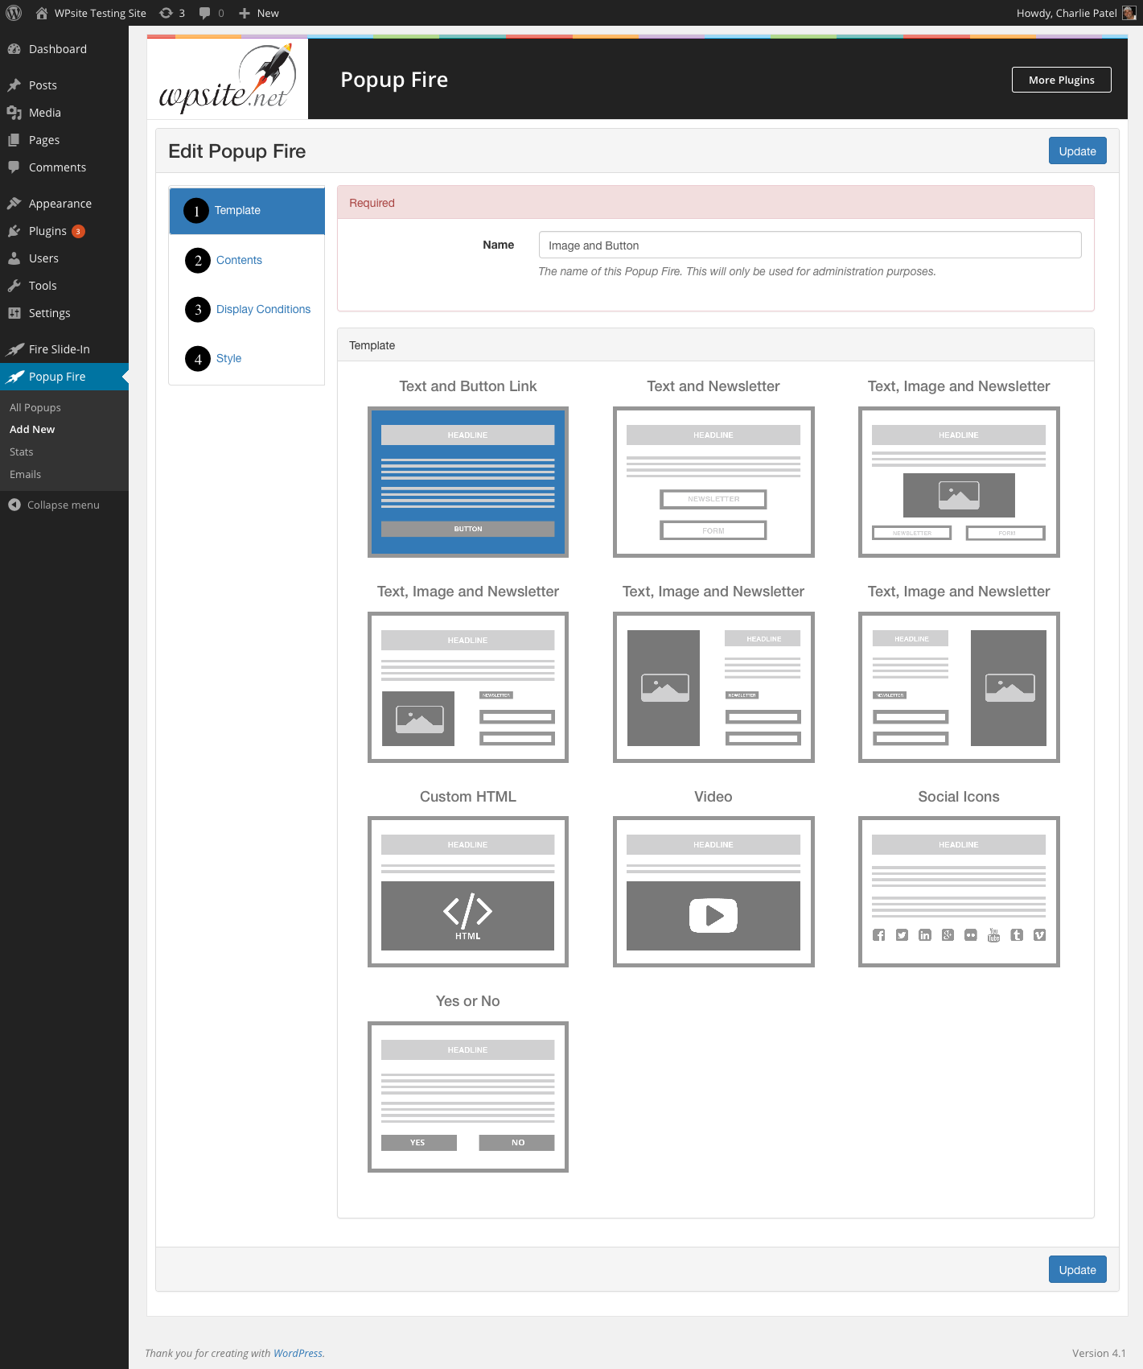Click the bottom Update button
Viewport: 1143px width, 1369px height.
click(x=1077, y=1269)
